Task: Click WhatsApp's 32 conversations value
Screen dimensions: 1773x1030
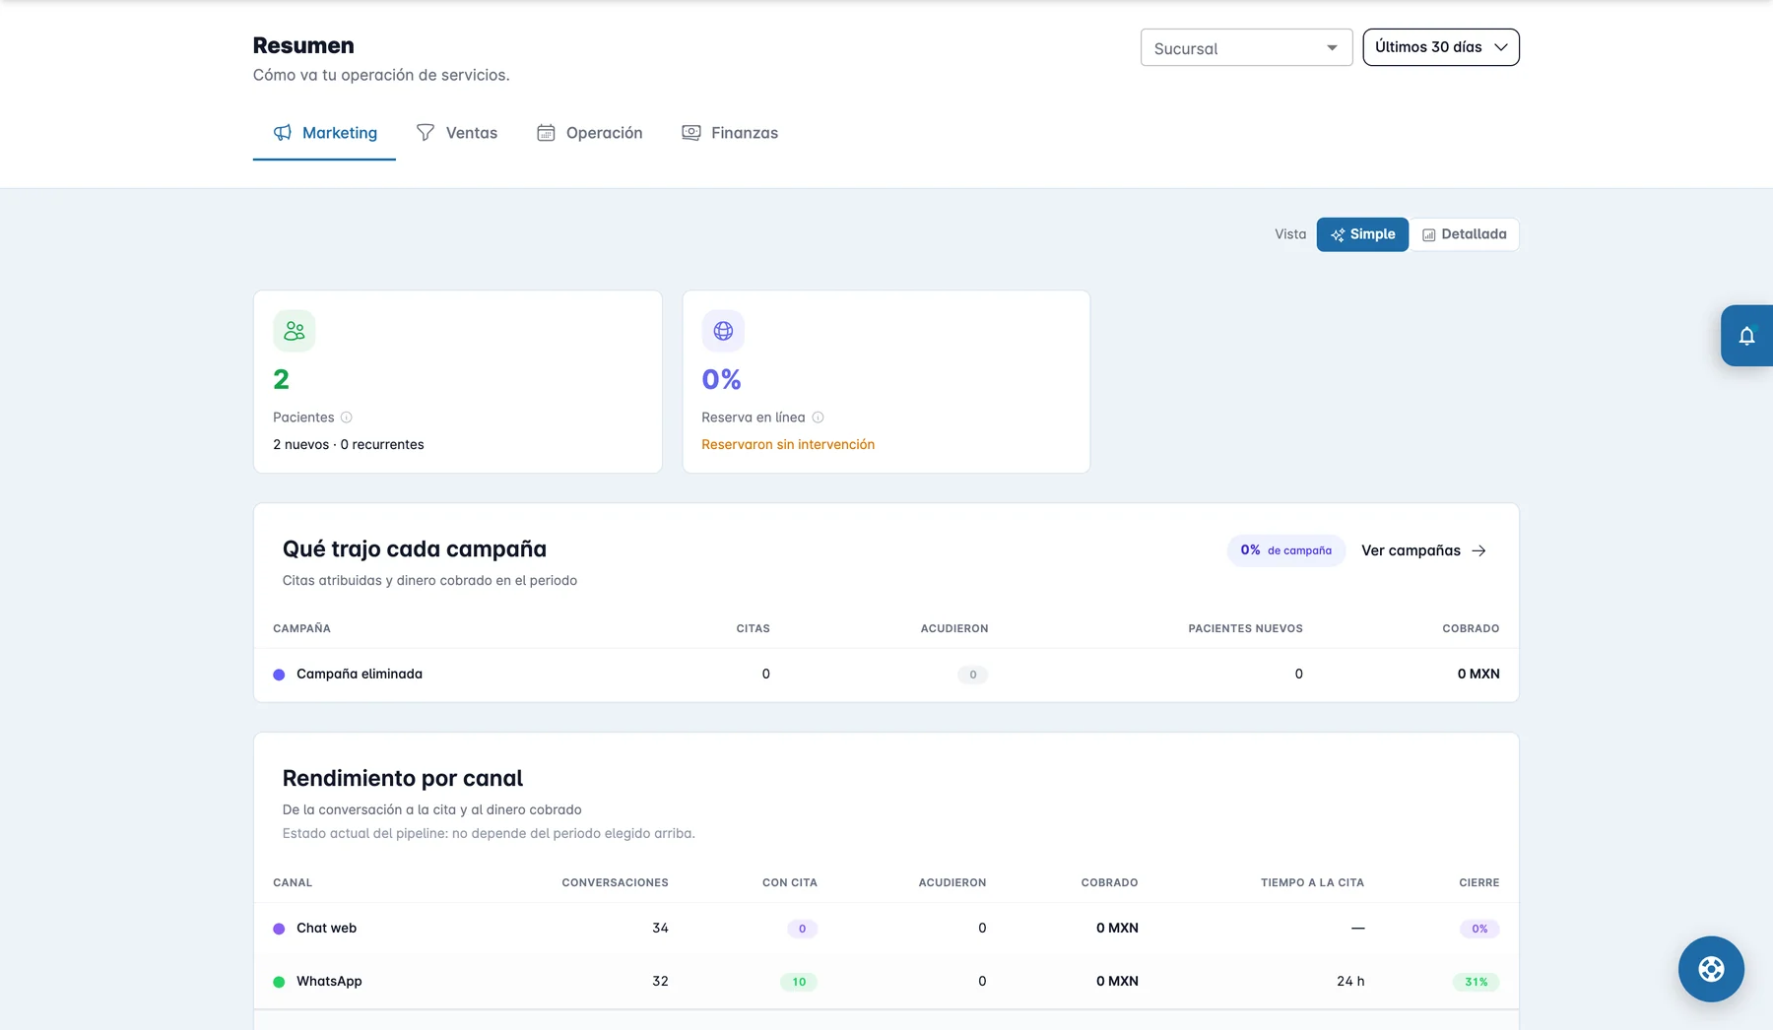Action: tap(660, 981)
